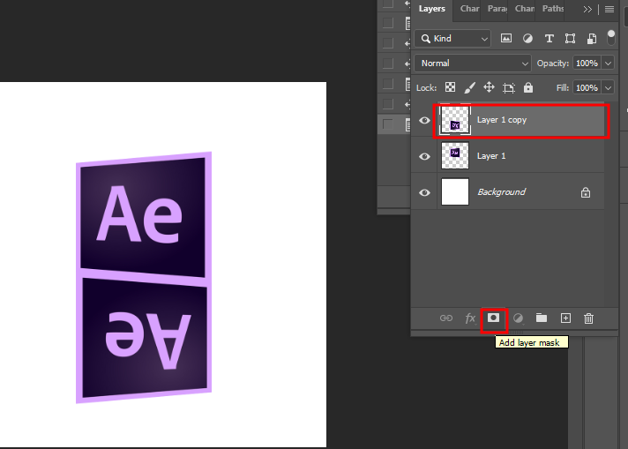Create new fill or adjustment layer
Screen dimensions: 628x449
[518, 318]
